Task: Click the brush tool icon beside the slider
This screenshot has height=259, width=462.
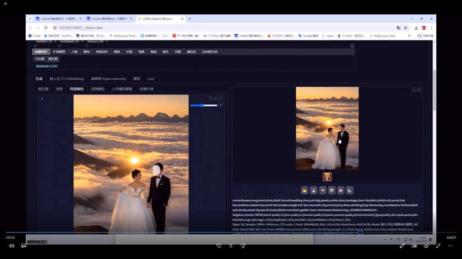Action: (x=221, y=105)
